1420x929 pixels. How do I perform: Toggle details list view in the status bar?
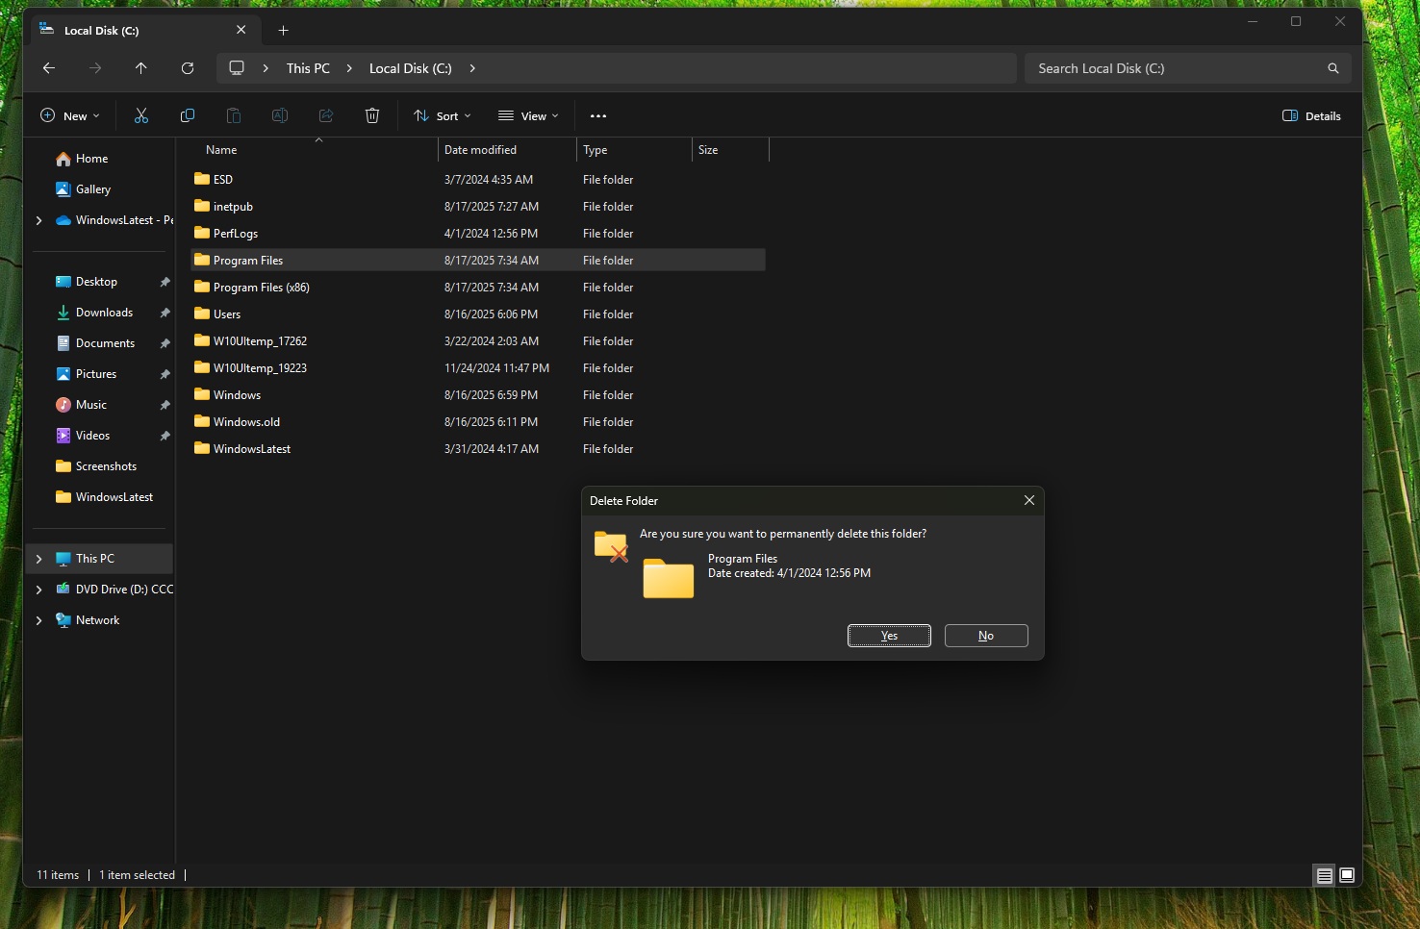point(1324,875)
